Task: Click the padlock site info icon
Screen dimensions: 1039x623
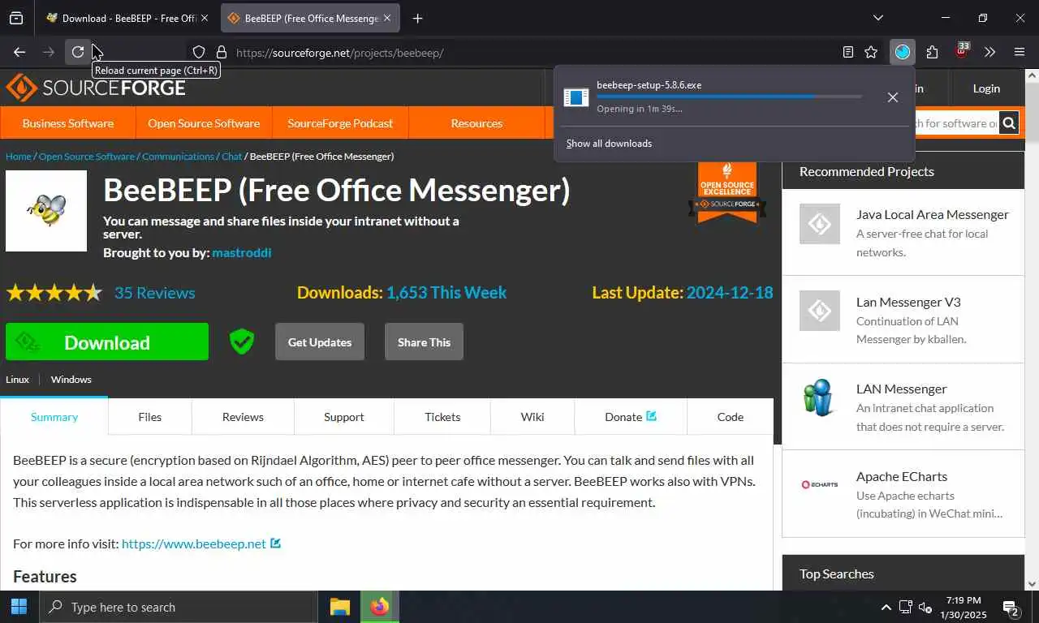Action: pos(221,52)
